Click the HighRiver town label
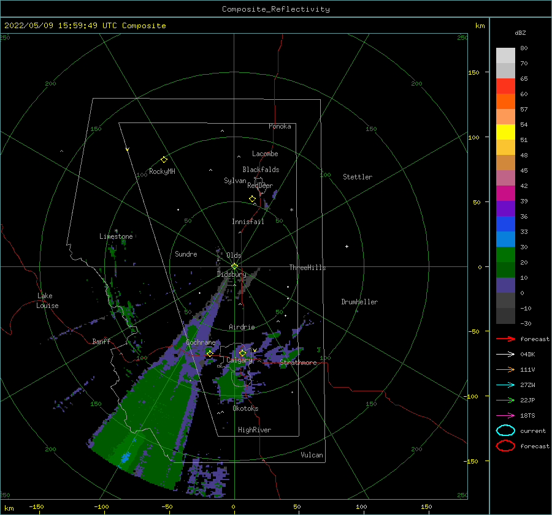The height and width of the screenshot is (515, 552). (255, 430)
